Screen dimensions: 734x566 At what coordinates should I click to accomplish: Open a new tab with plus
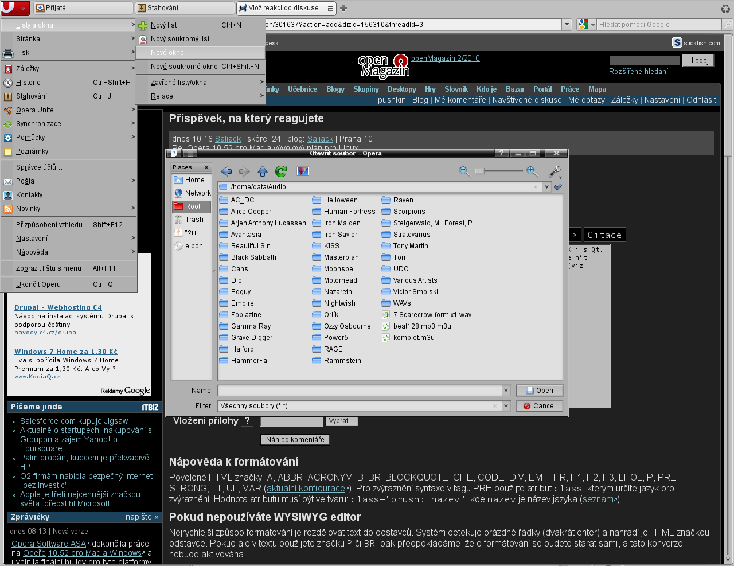pos(343,8)
